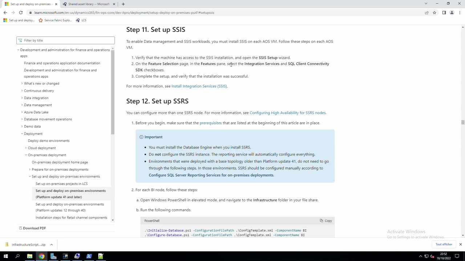This screenshot has width=465, height=261.
Task: Open the browser side panel icon
Action: tap(444, 12)
